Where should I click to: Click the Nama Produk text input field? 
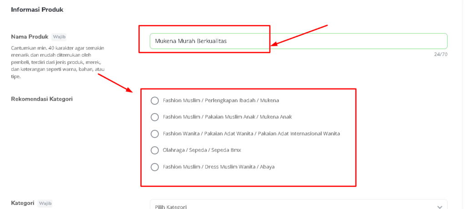pos(298,41)
